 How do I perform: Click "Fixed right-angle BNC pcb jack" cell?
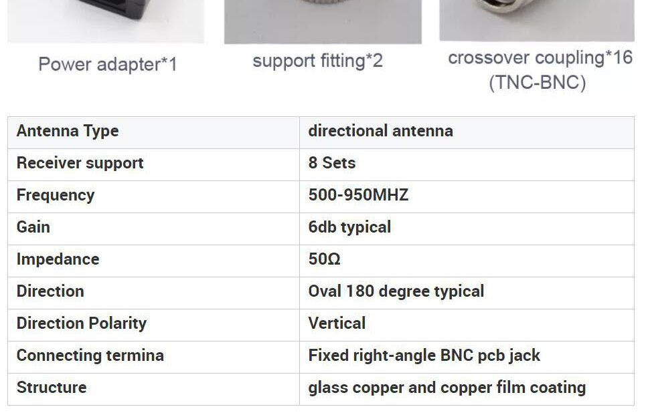point(424,356)
